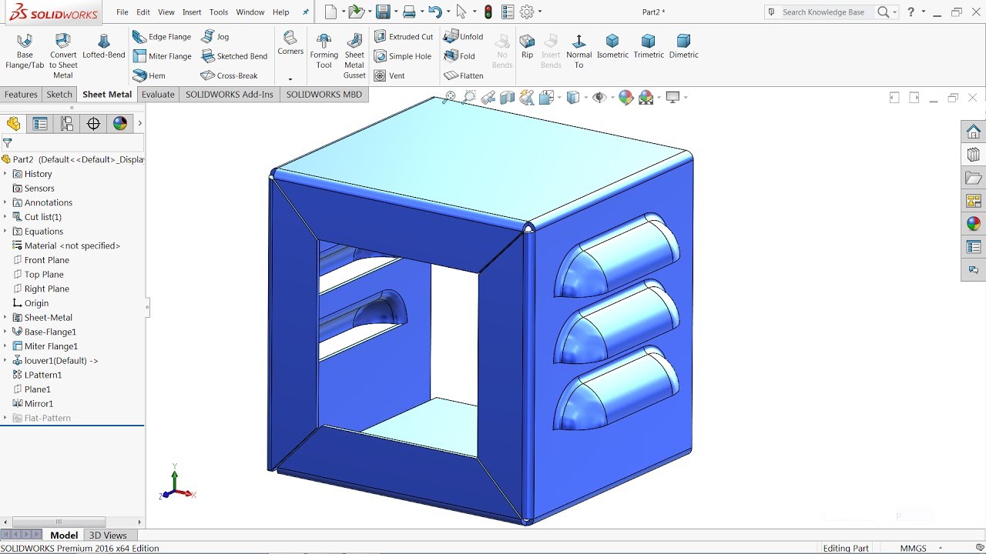Click Convert to Sheet Metal tool
The height and width of the screenshot is (554, 986).
click(x=63, y=55)
